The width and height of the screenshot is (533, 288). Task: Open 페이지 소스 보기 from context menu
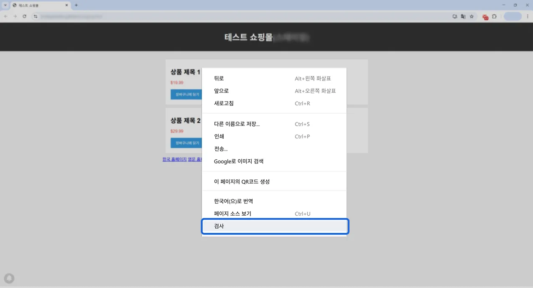coord(274,214)
